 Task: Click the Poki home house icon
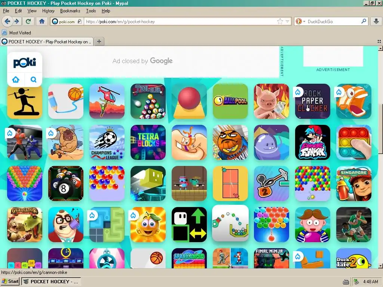click(16, 80)
